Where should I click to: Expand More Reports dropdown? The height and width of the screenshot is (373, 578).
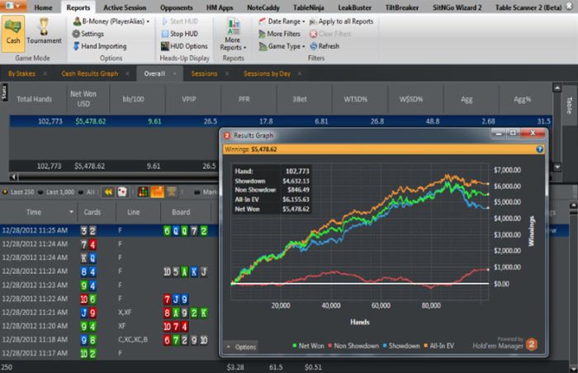pyautogui.click(x=233, y=35)
